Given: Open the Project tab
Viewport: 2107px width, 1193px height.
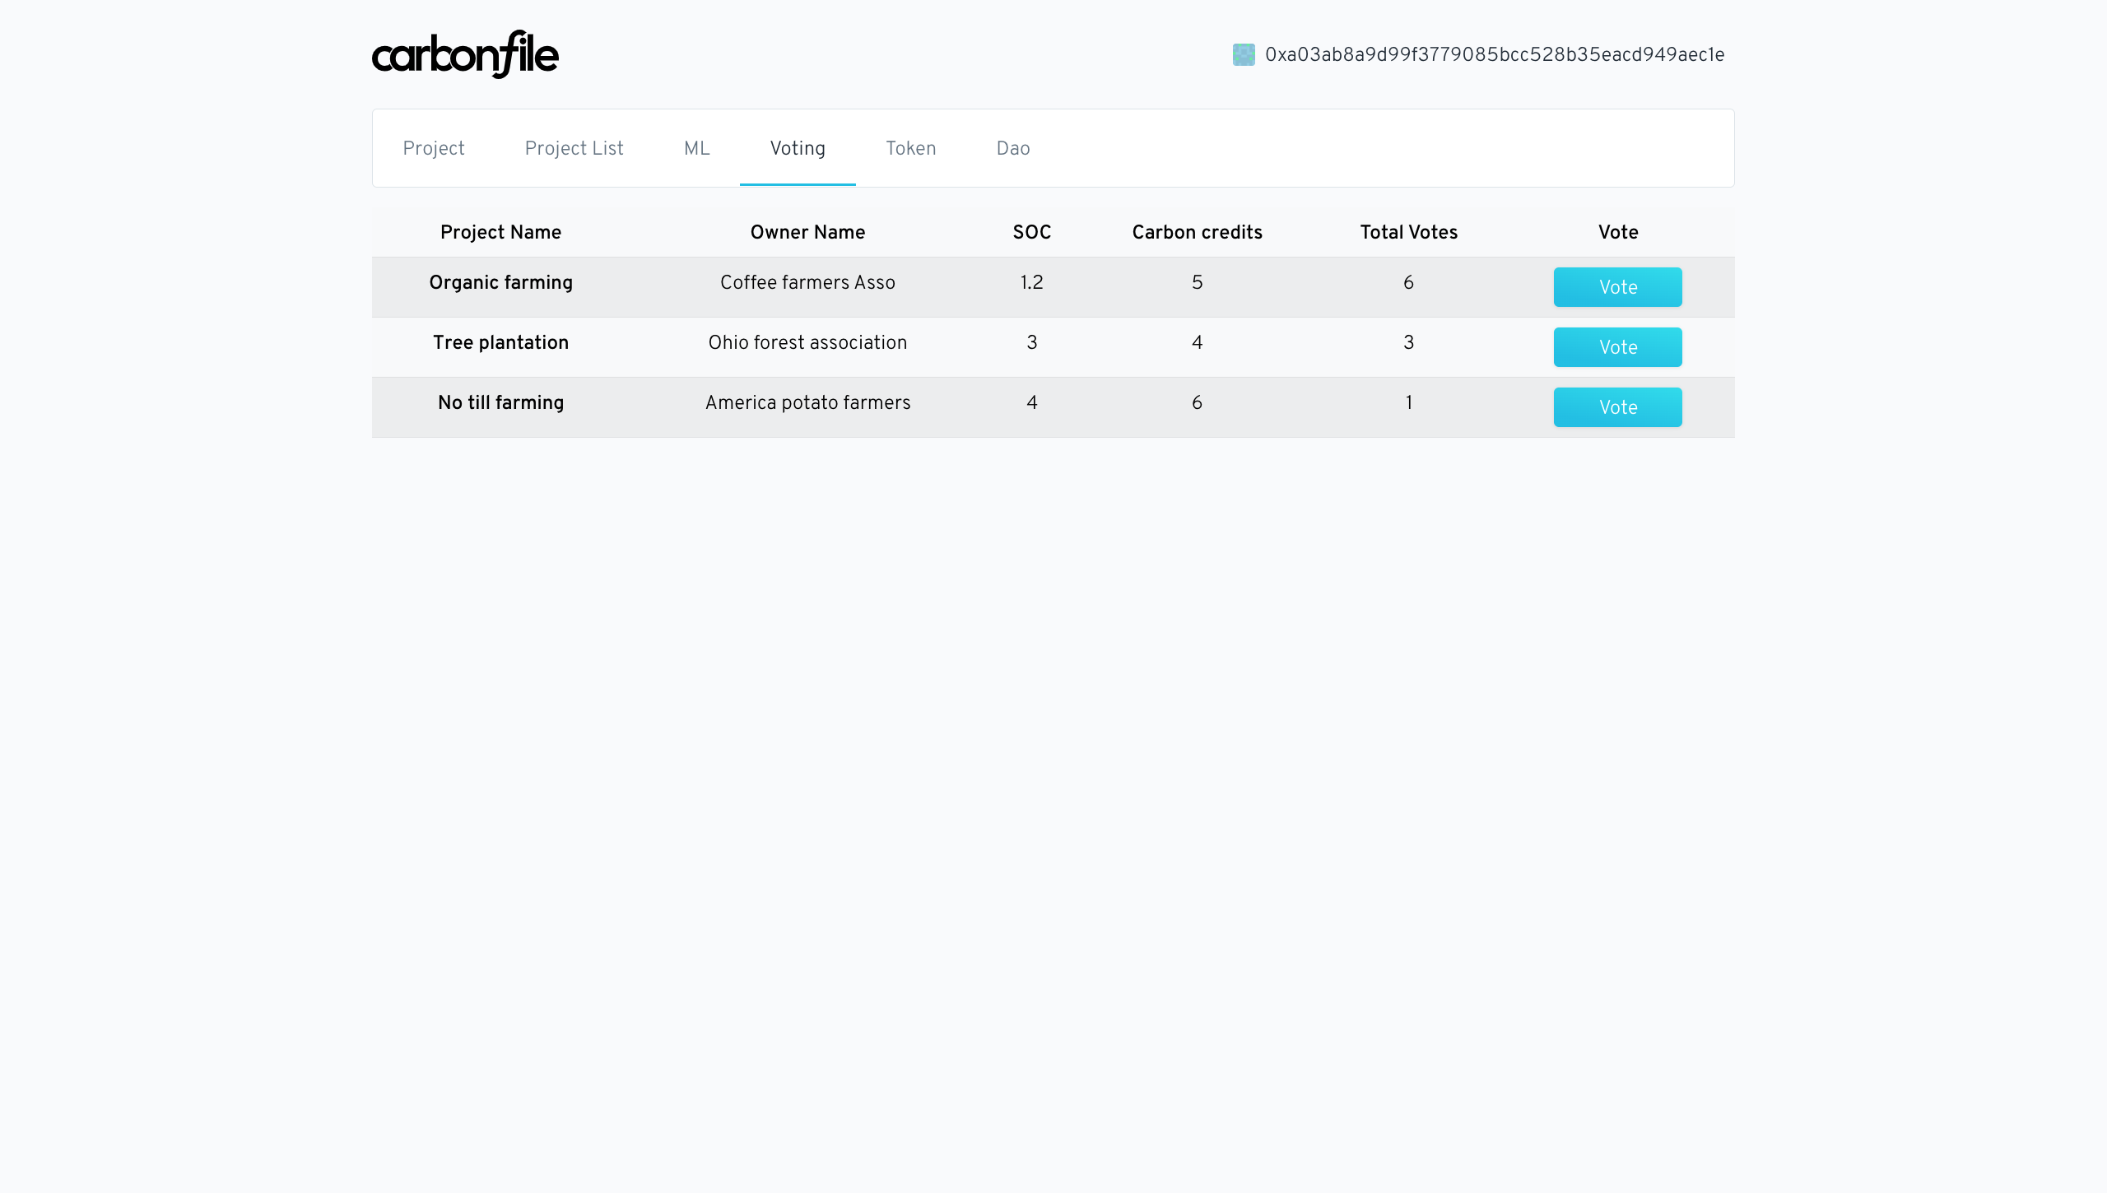Looking at the screenshot, I should click(434, 148).
